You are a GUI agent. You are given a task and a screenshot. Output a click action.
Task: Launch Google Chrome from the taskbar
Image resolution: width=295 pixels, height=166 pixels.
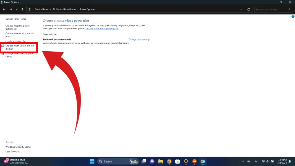coord(169,161)
